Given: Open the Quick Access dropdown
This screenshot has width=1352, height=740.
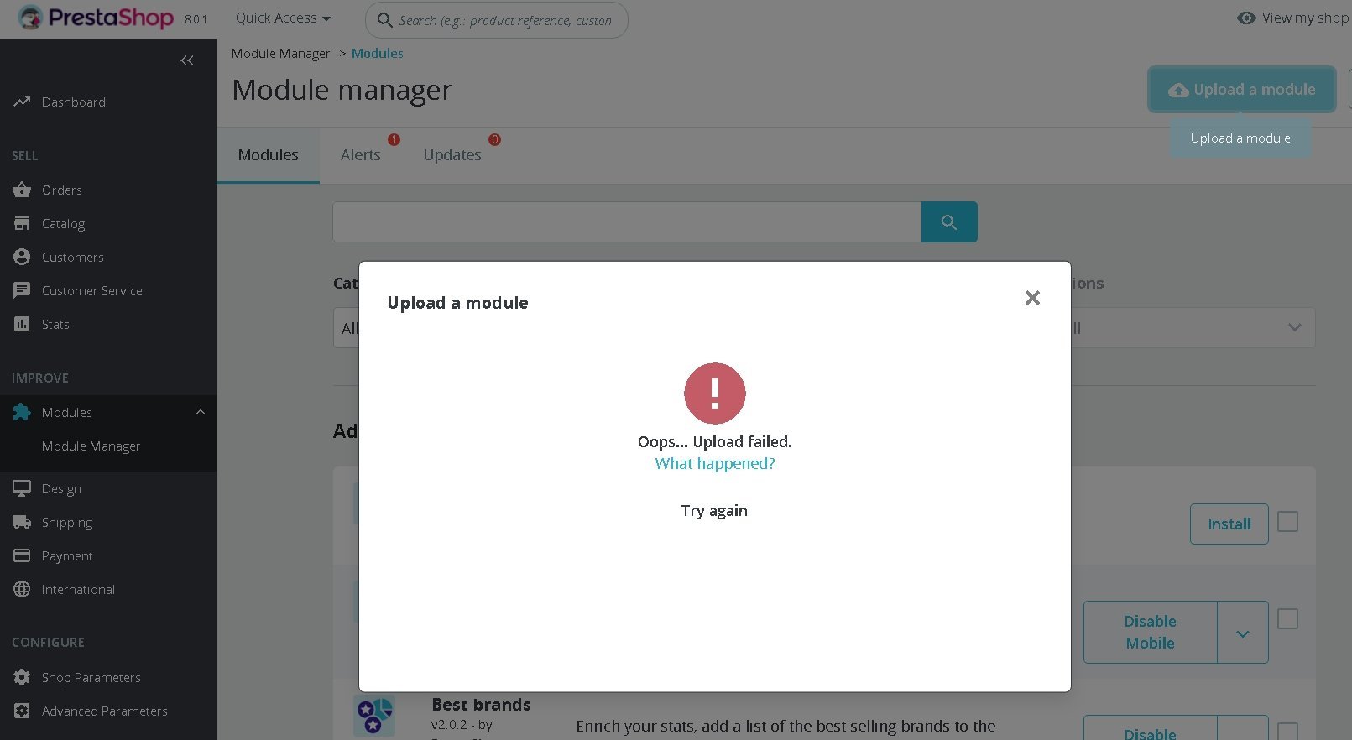Looking at the screenshot, I should point(283,18).
